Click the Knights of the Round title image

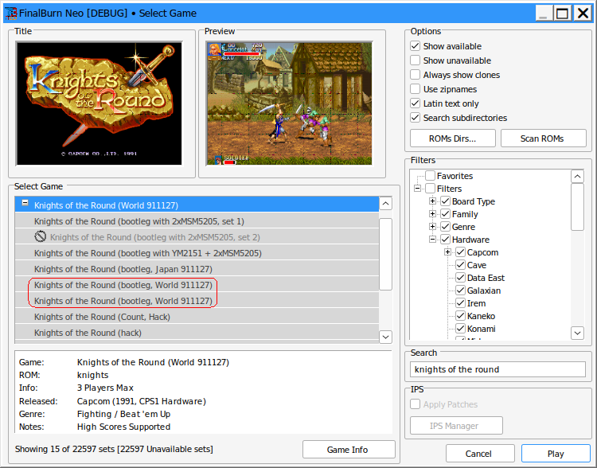tap(99, 103)
